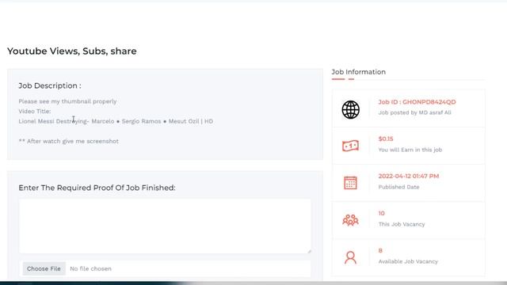The width and height of the screenshot is (507, 285).
Task: Click inside the proof of job finished textarea
Action: pos(165,226)
